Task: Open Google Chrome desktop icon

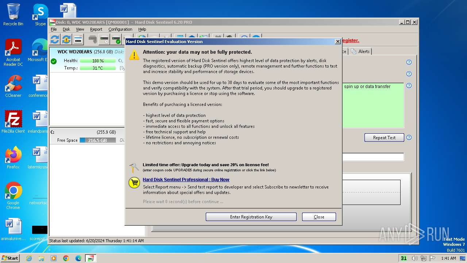Action: tap(13, 195)
